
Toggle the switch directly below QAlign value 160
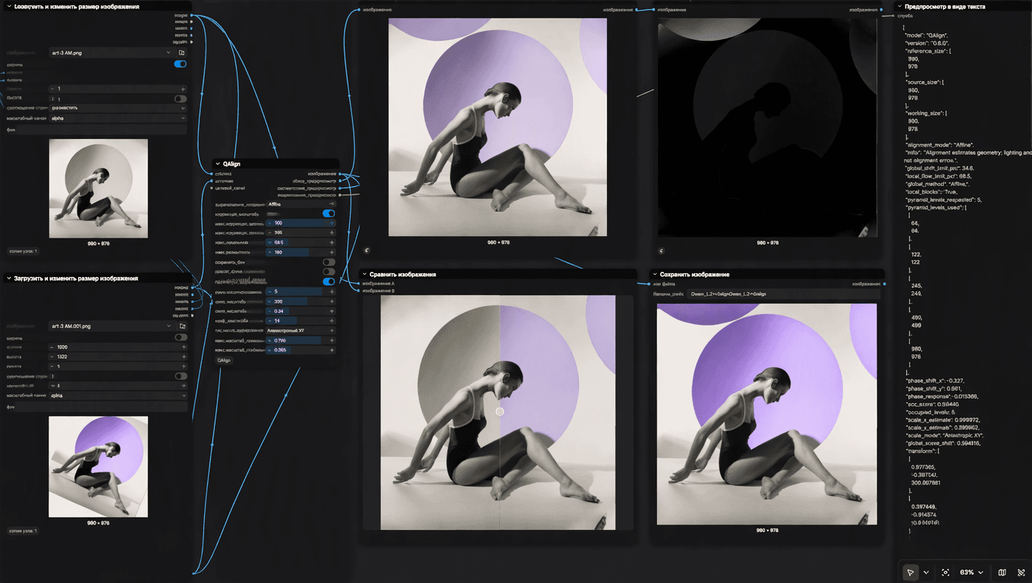329,262
